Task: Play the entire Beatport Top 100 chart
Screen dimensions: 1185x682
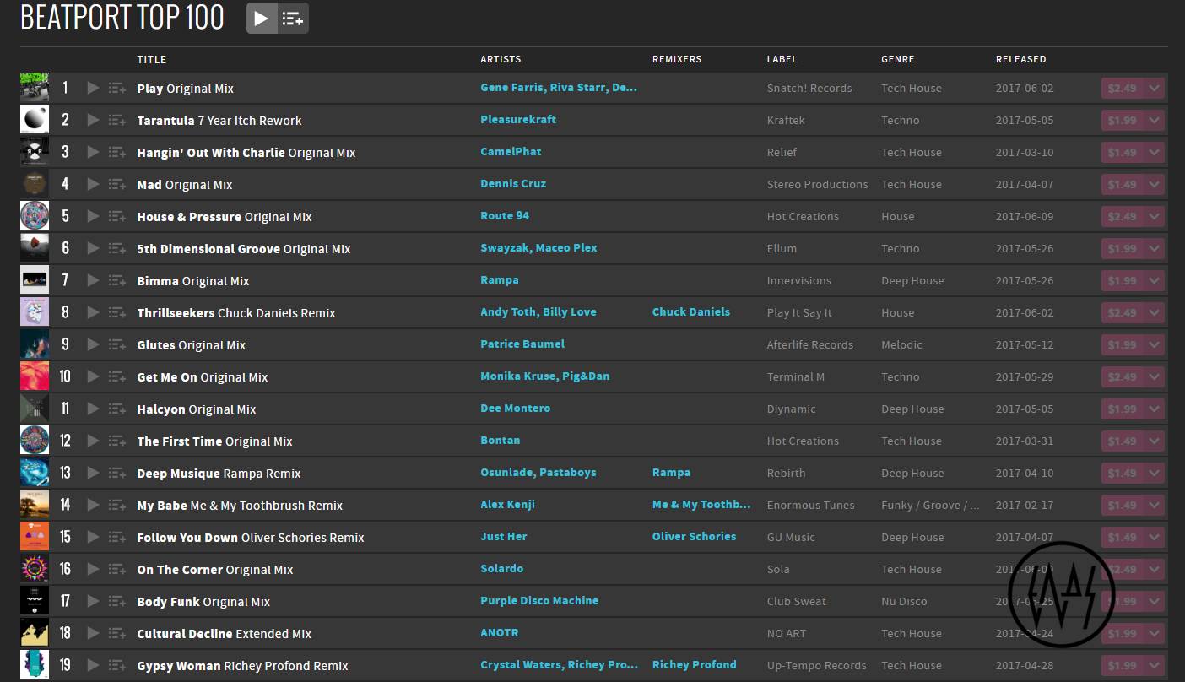Action: 262,19
